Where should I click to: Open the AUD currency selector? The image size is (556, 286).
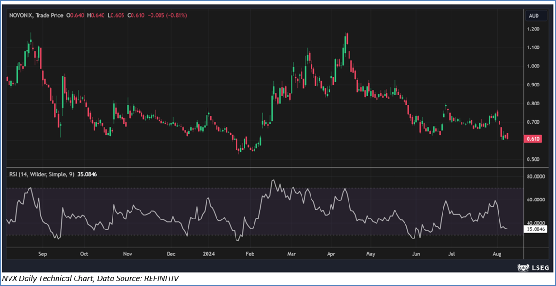click(x=534, y=16)
